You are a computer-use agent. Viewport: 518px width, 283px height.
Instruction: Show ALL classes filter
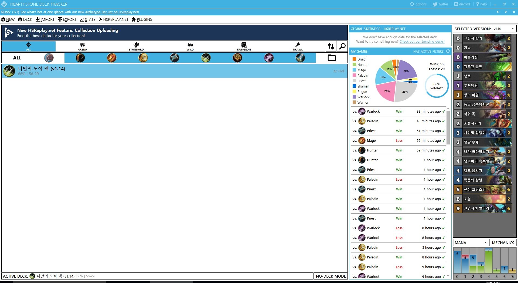pyautogui.click(x=17, y=58)
